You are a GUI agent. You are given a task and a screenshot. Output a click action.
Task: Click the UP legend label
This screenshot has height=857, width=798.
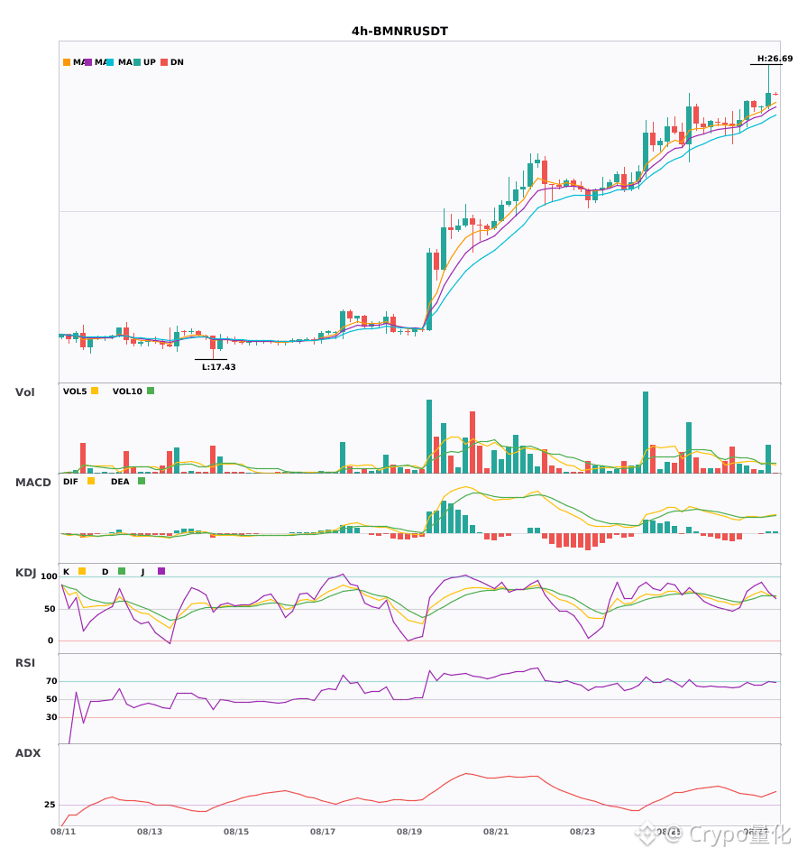pos(150,62)
